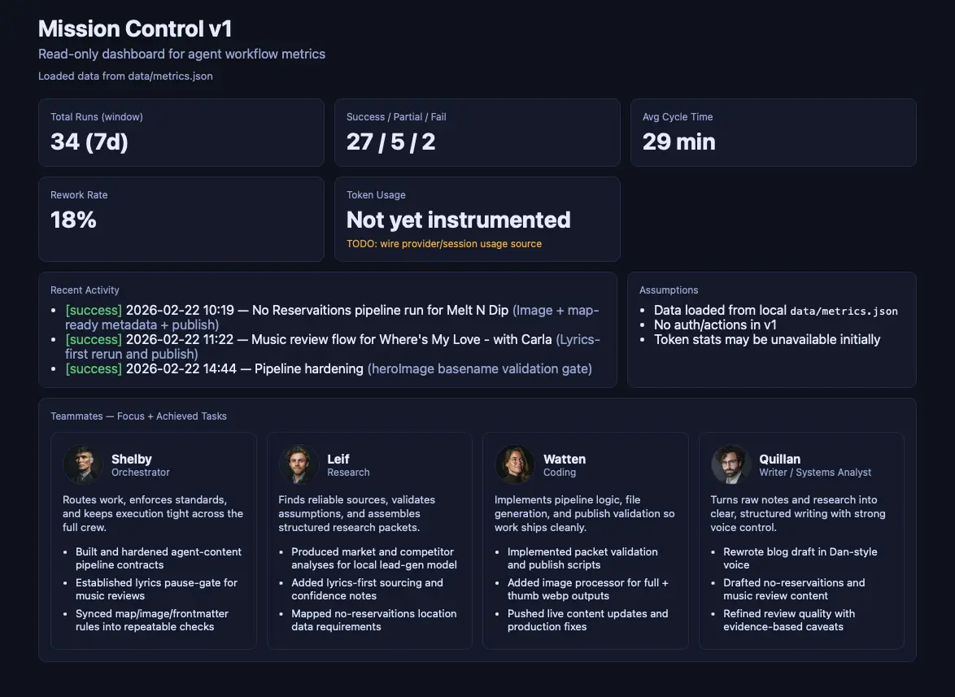The width and height of the screenshot is (955, 697).
Task: Click the Token Usage TODO warning text
Action: point(443,243)
